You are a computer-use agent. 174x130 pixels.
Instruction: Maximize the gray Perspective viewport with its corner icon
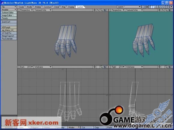105,10
